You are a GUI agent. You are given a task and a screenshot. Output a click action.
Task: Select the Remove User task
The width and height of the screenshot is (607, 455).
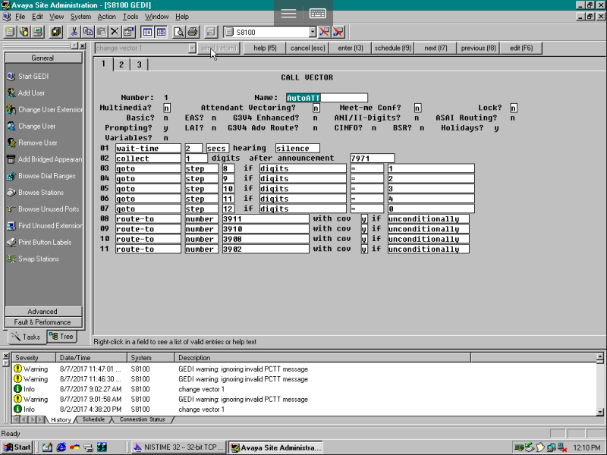click(x=37, y=143)
